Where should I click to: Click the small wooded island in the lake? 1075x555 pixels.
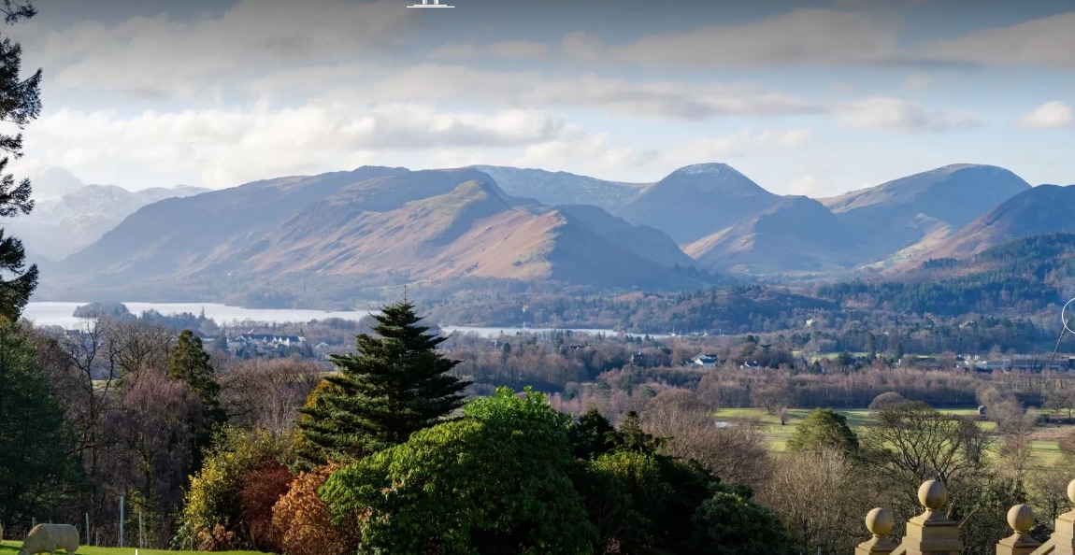[x=103, y=310]
